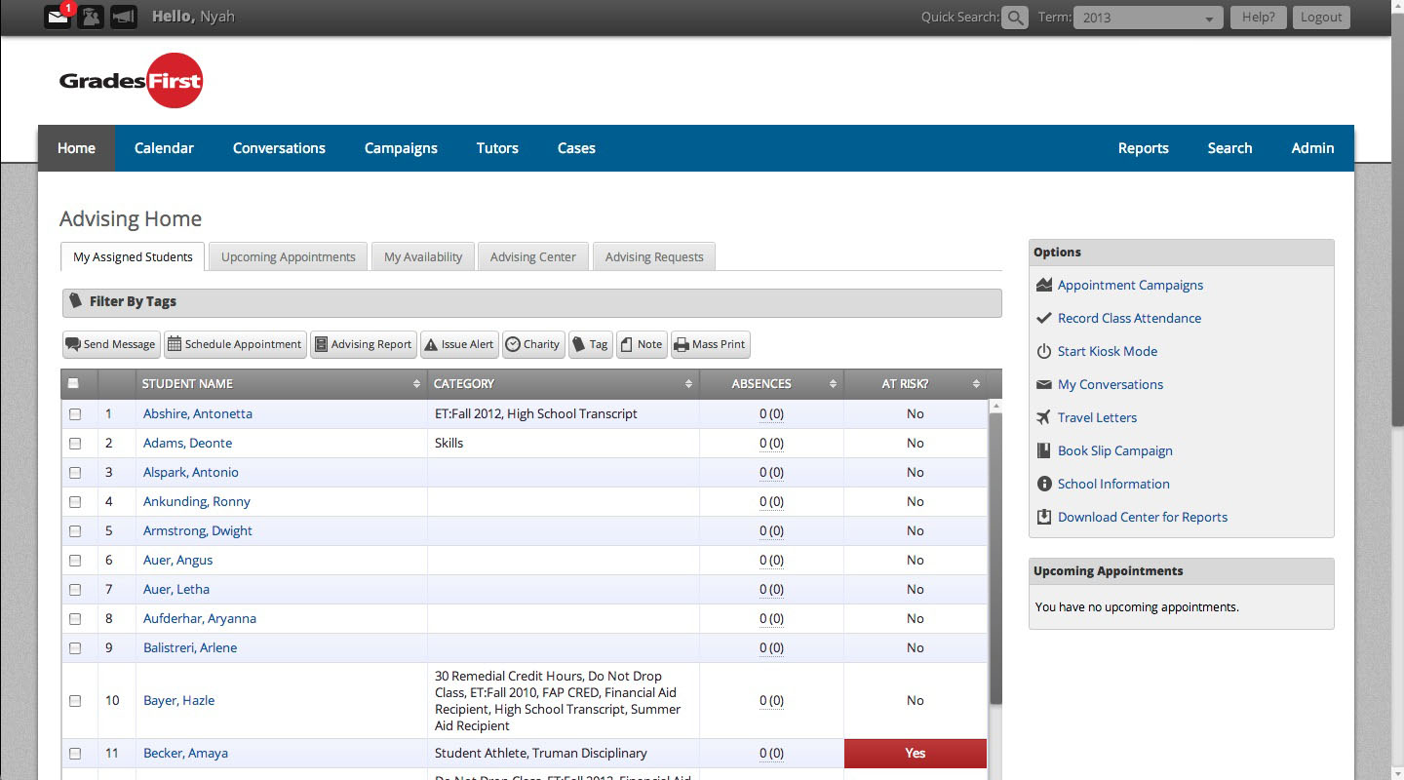Click the Tag toolbar button
This screenshot has height=780, width=1404.
[x=591, y=344]
